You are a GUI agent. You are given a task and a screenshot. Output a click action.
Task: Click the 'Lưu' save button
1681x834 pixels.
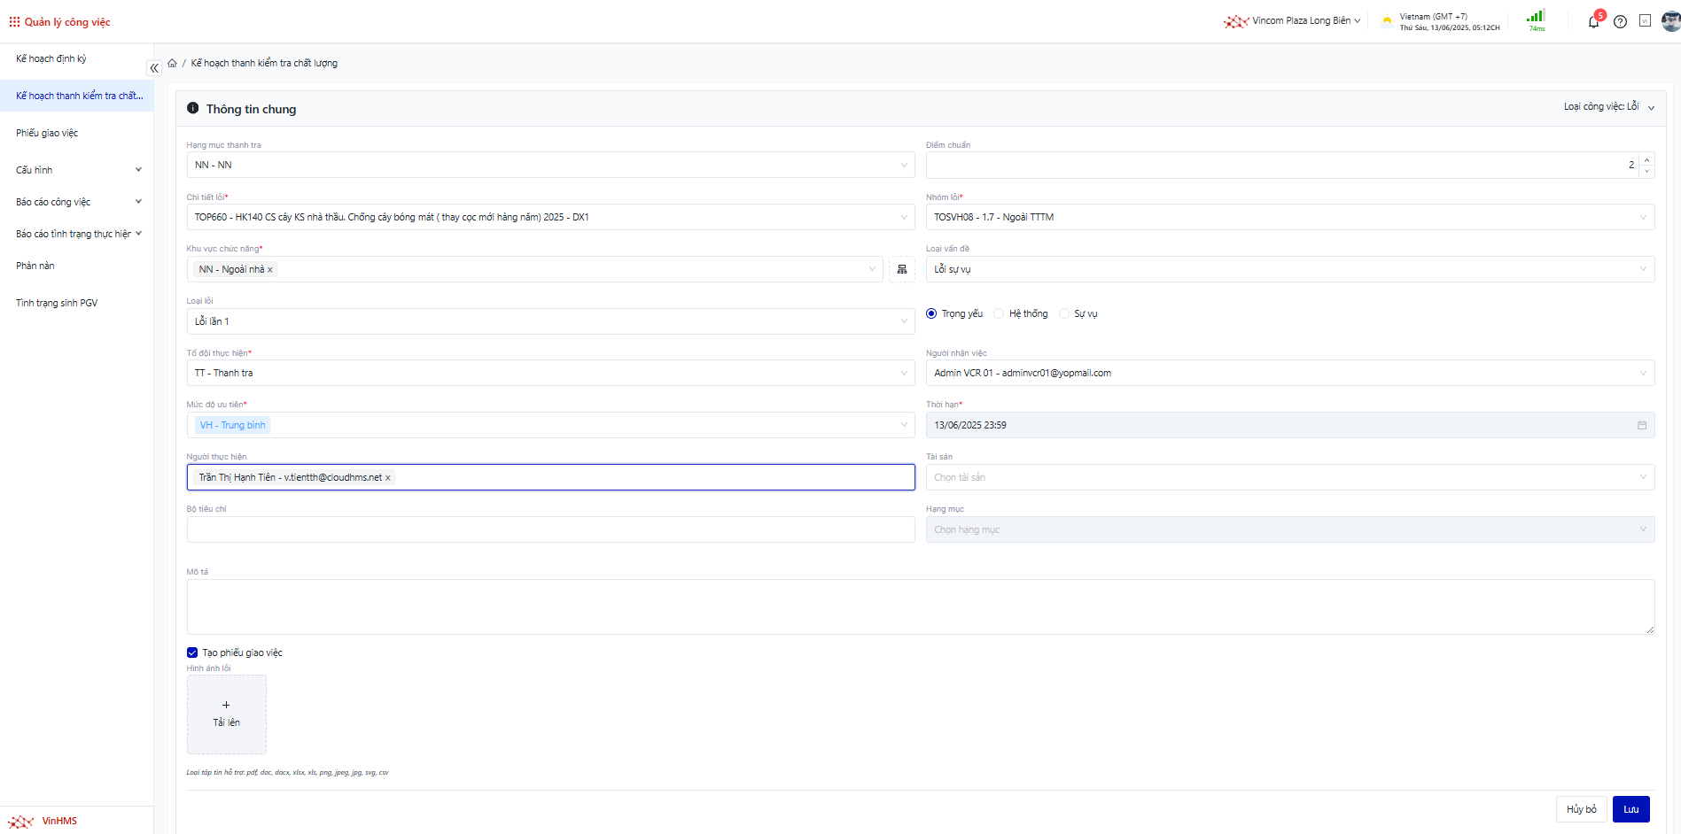pos(1630,809)
